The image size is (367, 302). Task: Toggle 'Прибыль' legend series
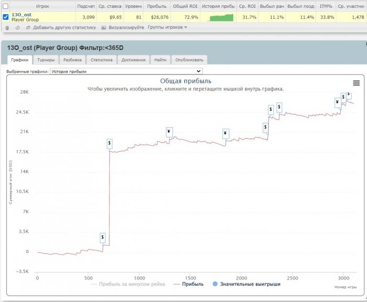(189, 284)
